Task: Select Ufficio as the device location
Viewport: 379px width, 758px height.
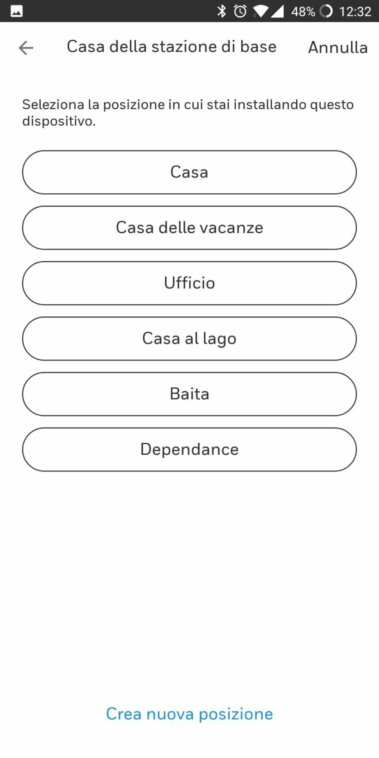Action: [x=189, y=283]
